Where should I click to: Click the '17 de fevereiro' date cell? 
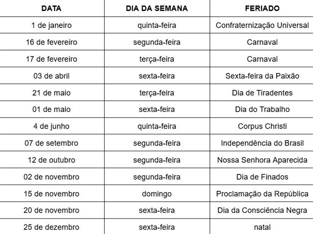[x=52, y=59]
